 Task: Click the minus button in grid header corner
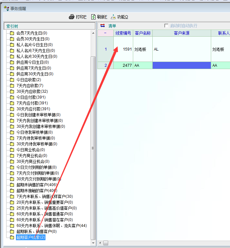105,33
